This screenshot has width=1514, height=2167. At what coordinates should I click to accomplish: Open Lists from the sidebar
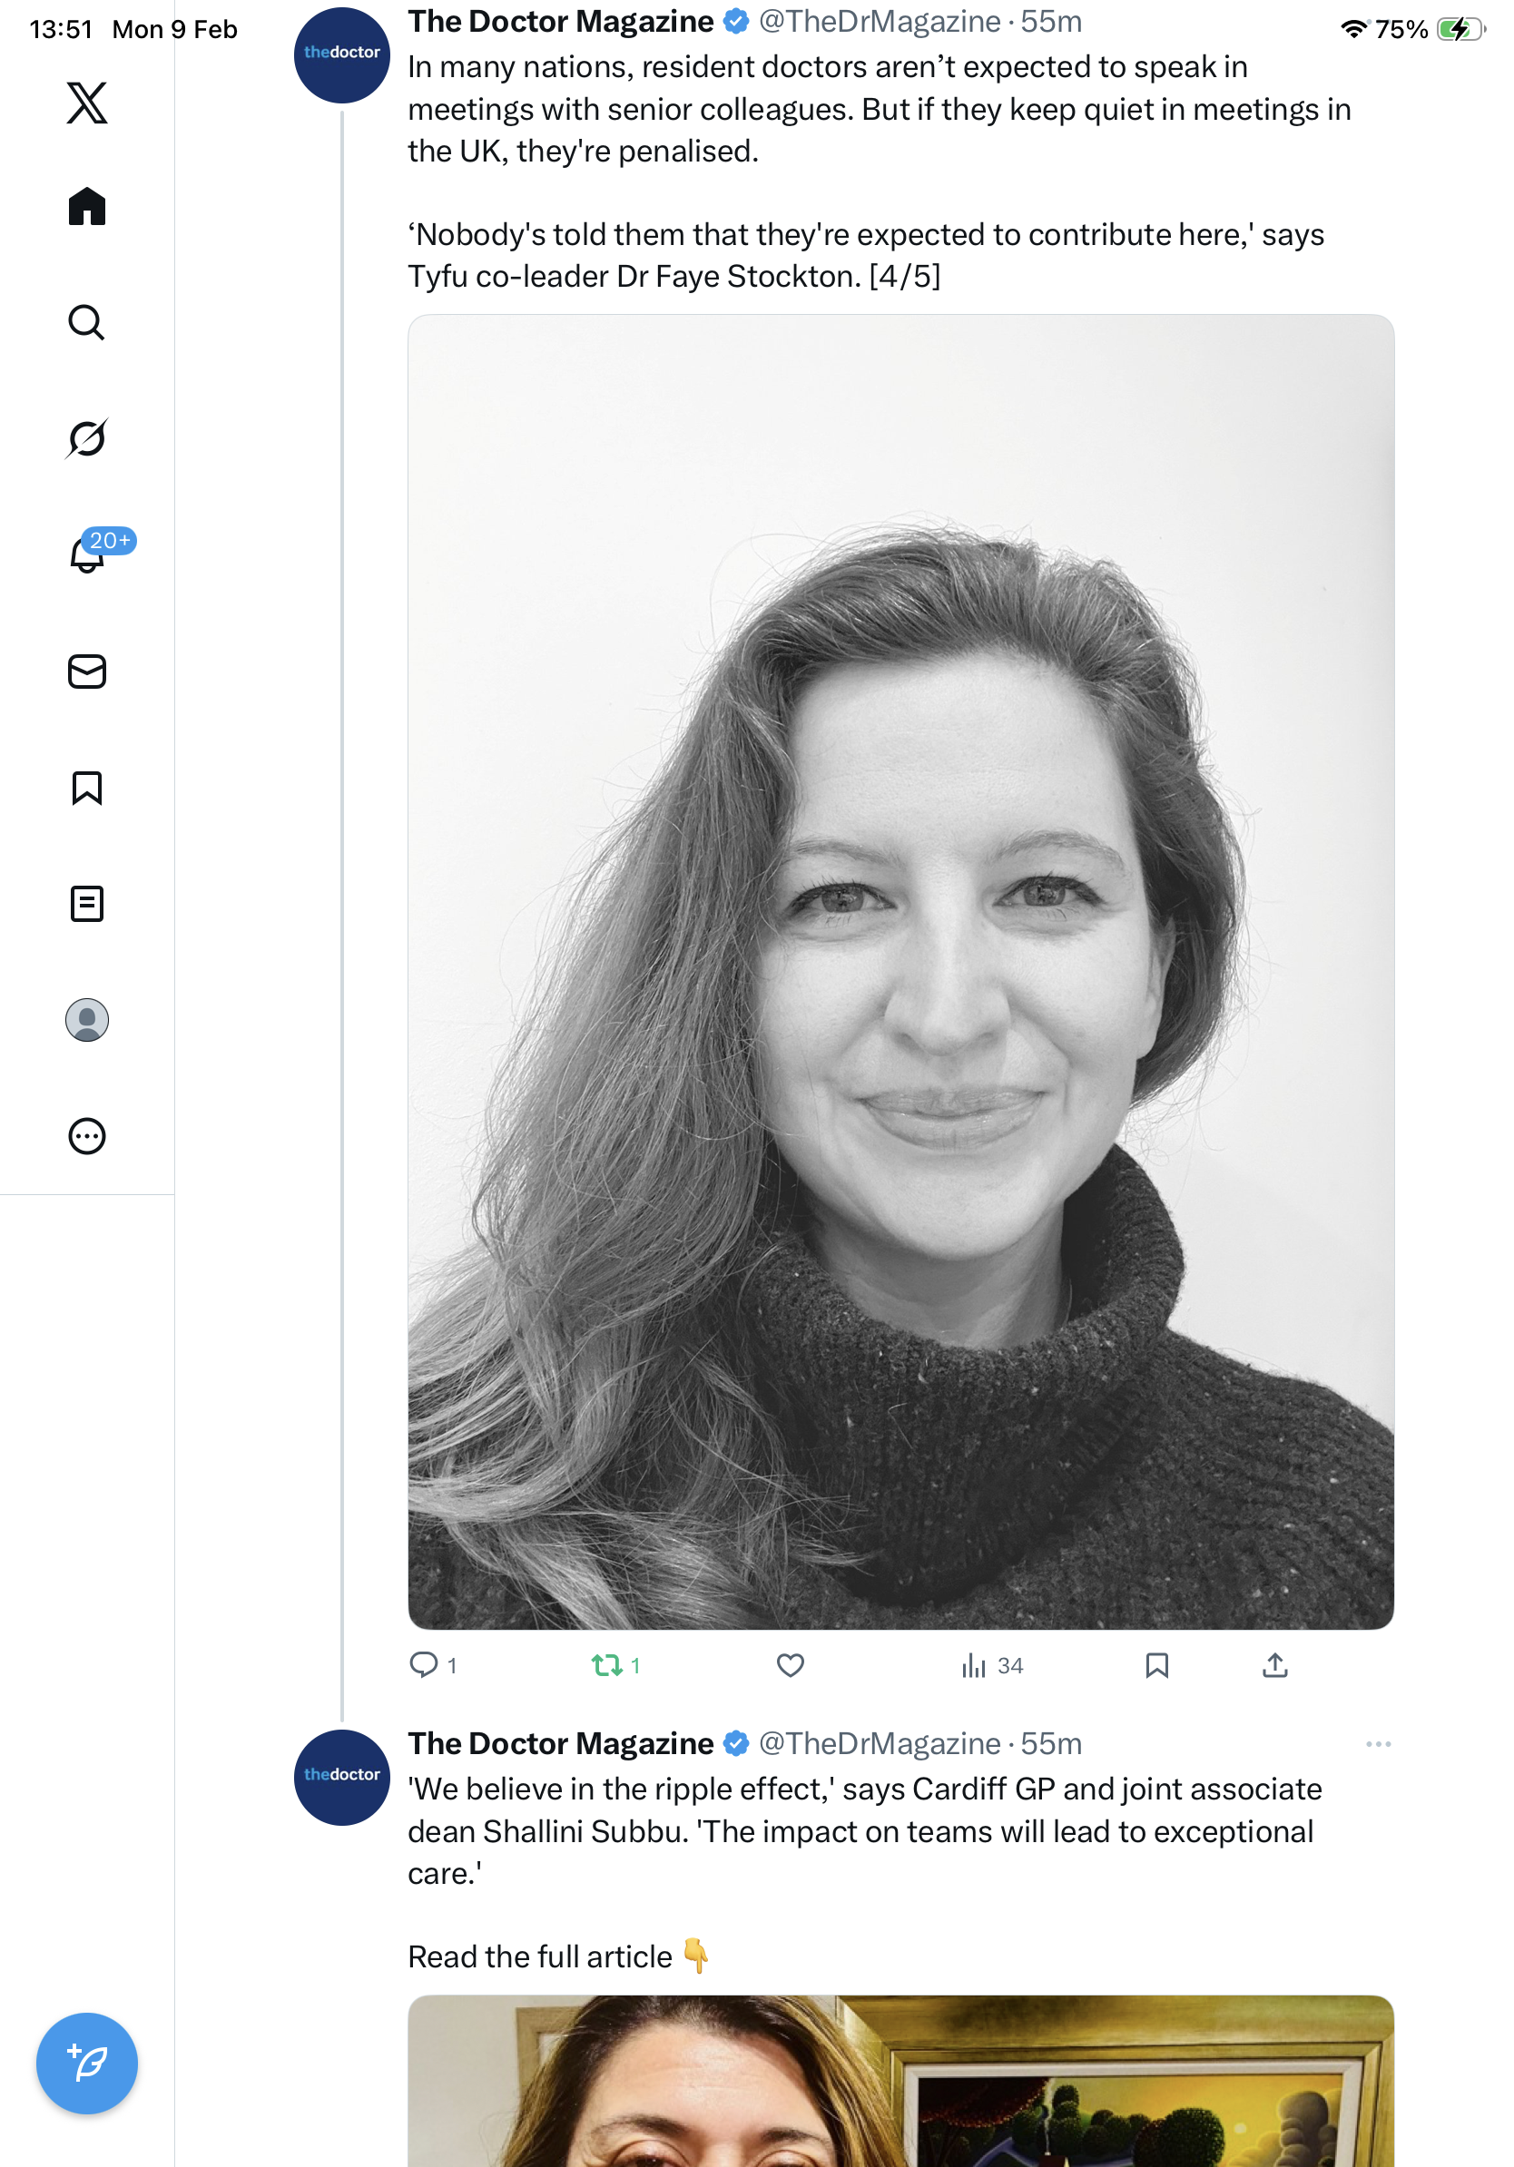click(x=87, y=904)
